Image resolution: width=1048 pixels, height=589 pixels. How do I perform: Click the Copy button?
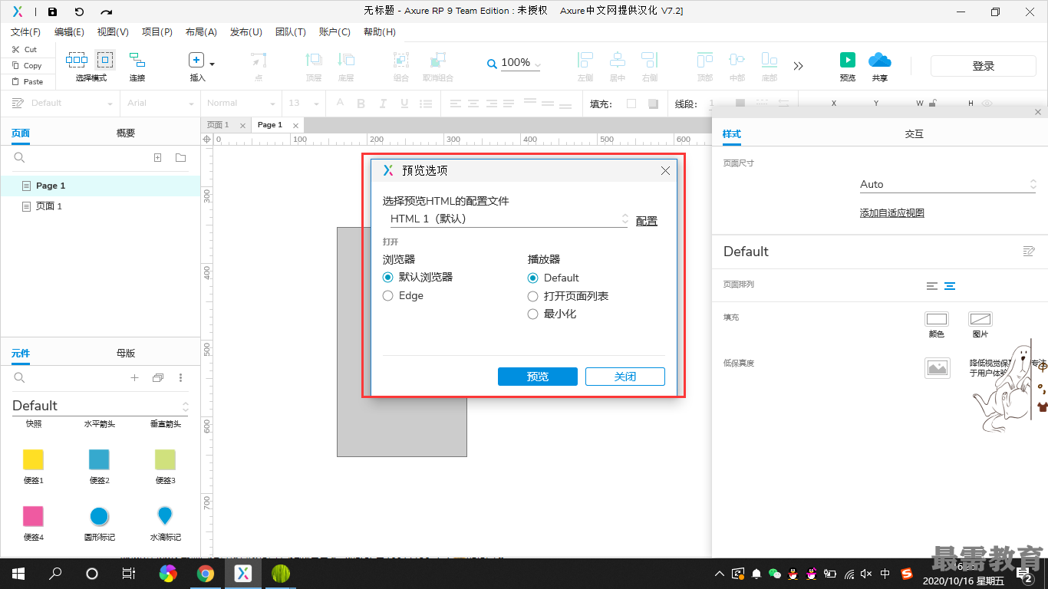(x=26, y=66)
